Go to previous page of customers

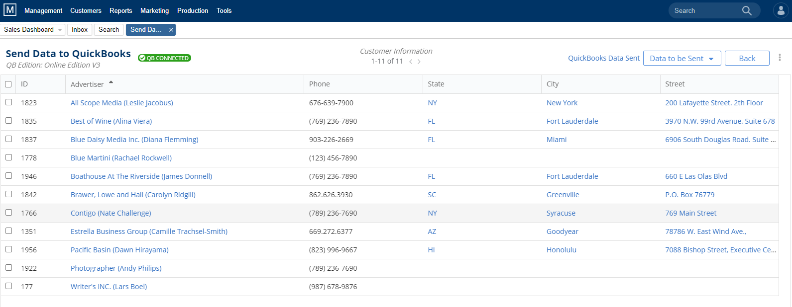click(x=411, y=62)
